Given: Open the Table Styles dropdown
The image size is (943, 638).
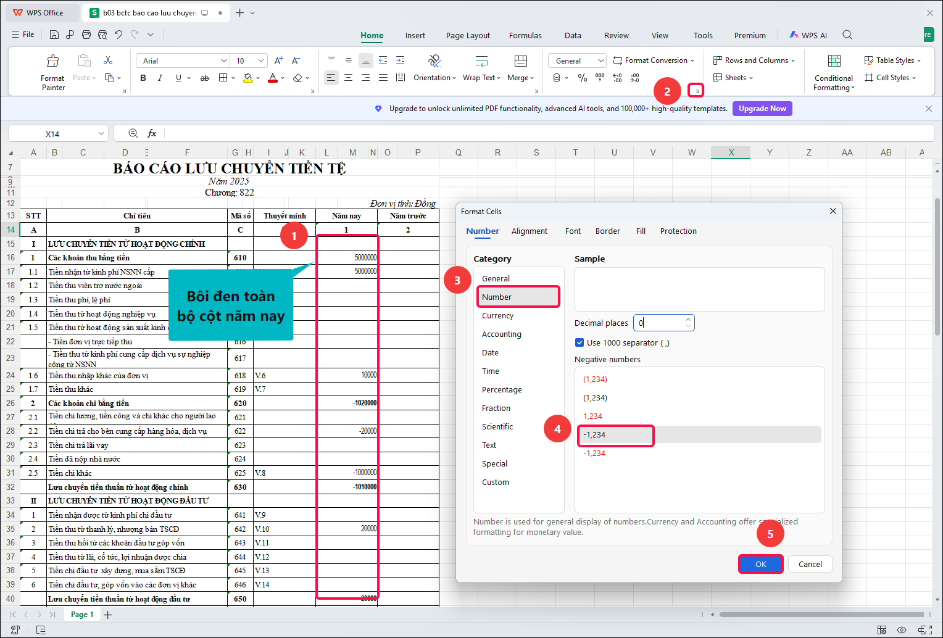Looking at the screenshot, I should (x=892, y=60).
